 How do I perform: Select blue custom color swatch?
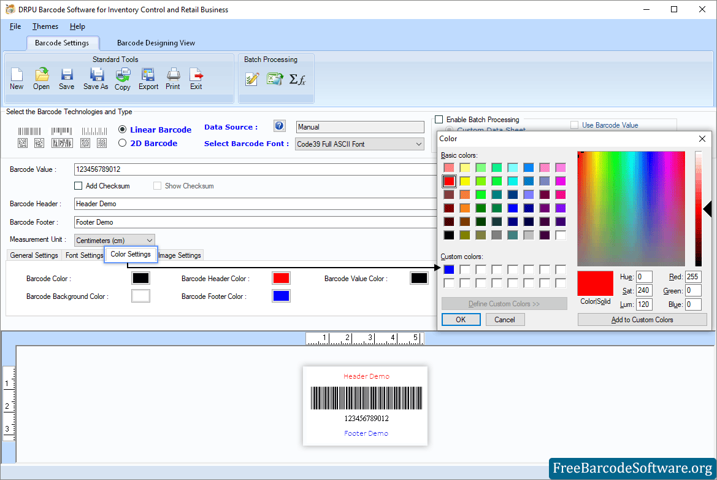pyautogui.click(x=449, y=269)
